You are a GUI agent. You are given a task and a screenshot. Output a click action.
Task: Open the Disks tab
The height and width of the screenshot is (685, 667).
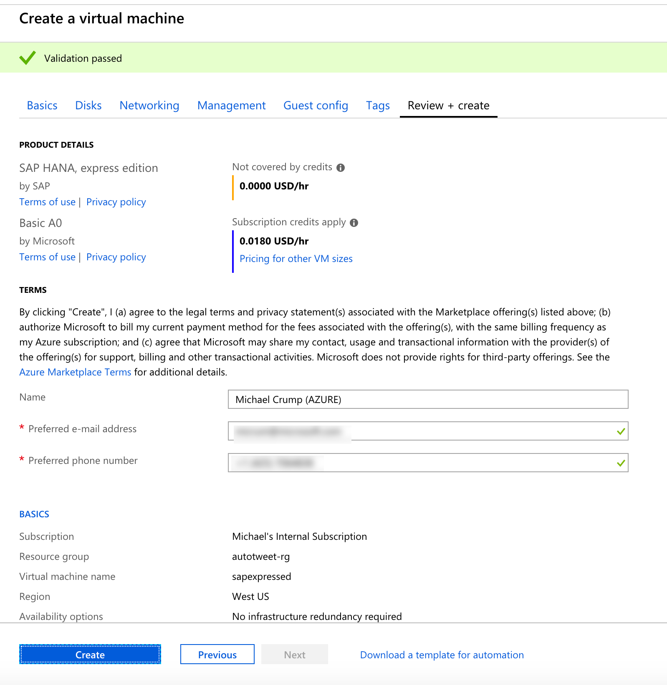88,106
